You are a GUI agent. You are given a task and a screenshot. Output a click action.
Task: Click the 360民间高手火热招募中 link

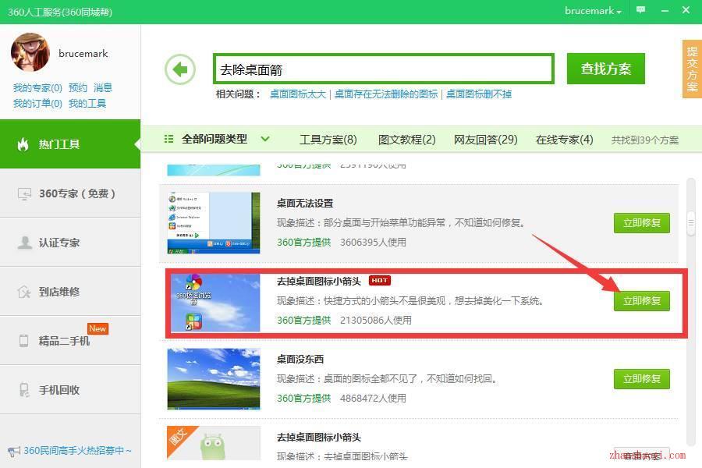coord(77,451)
